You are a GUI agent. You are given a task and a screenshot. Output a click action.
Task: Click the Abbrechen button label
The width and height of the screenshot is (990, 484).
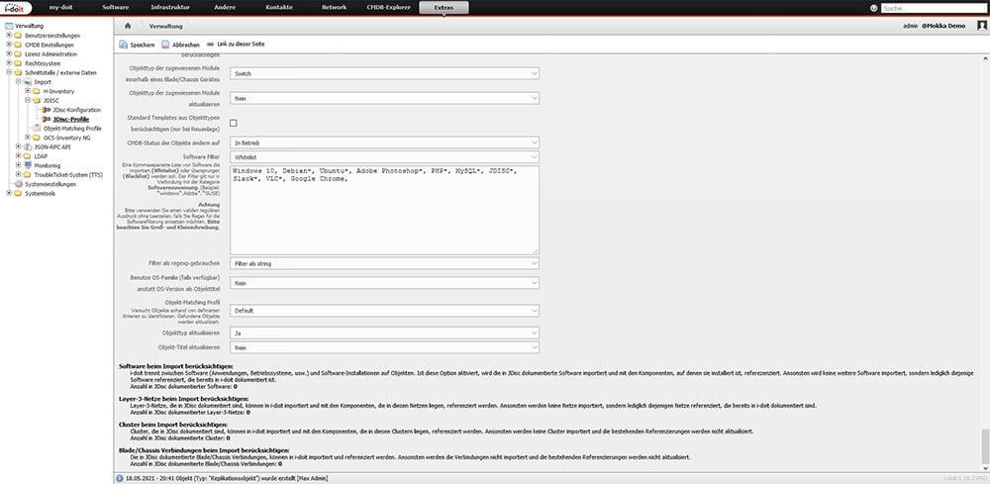tap(186, 46)
